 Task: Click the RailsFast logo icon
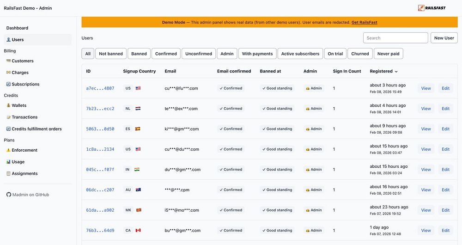(421, 8)
